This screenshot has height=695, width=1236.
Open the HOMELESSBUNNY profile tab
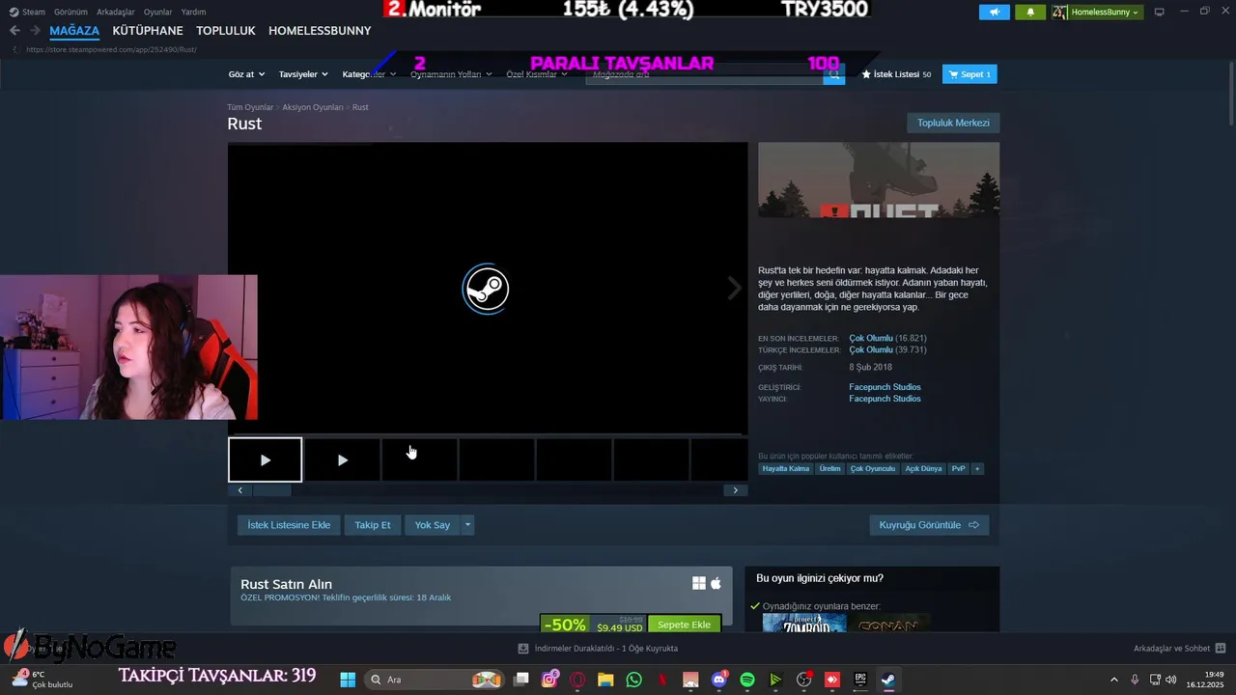pyautogui.click(x=320, y=31)
